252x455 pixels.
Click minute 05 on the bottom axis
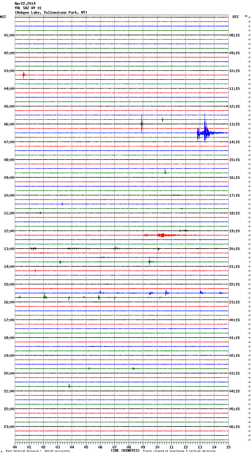point(86,447)
